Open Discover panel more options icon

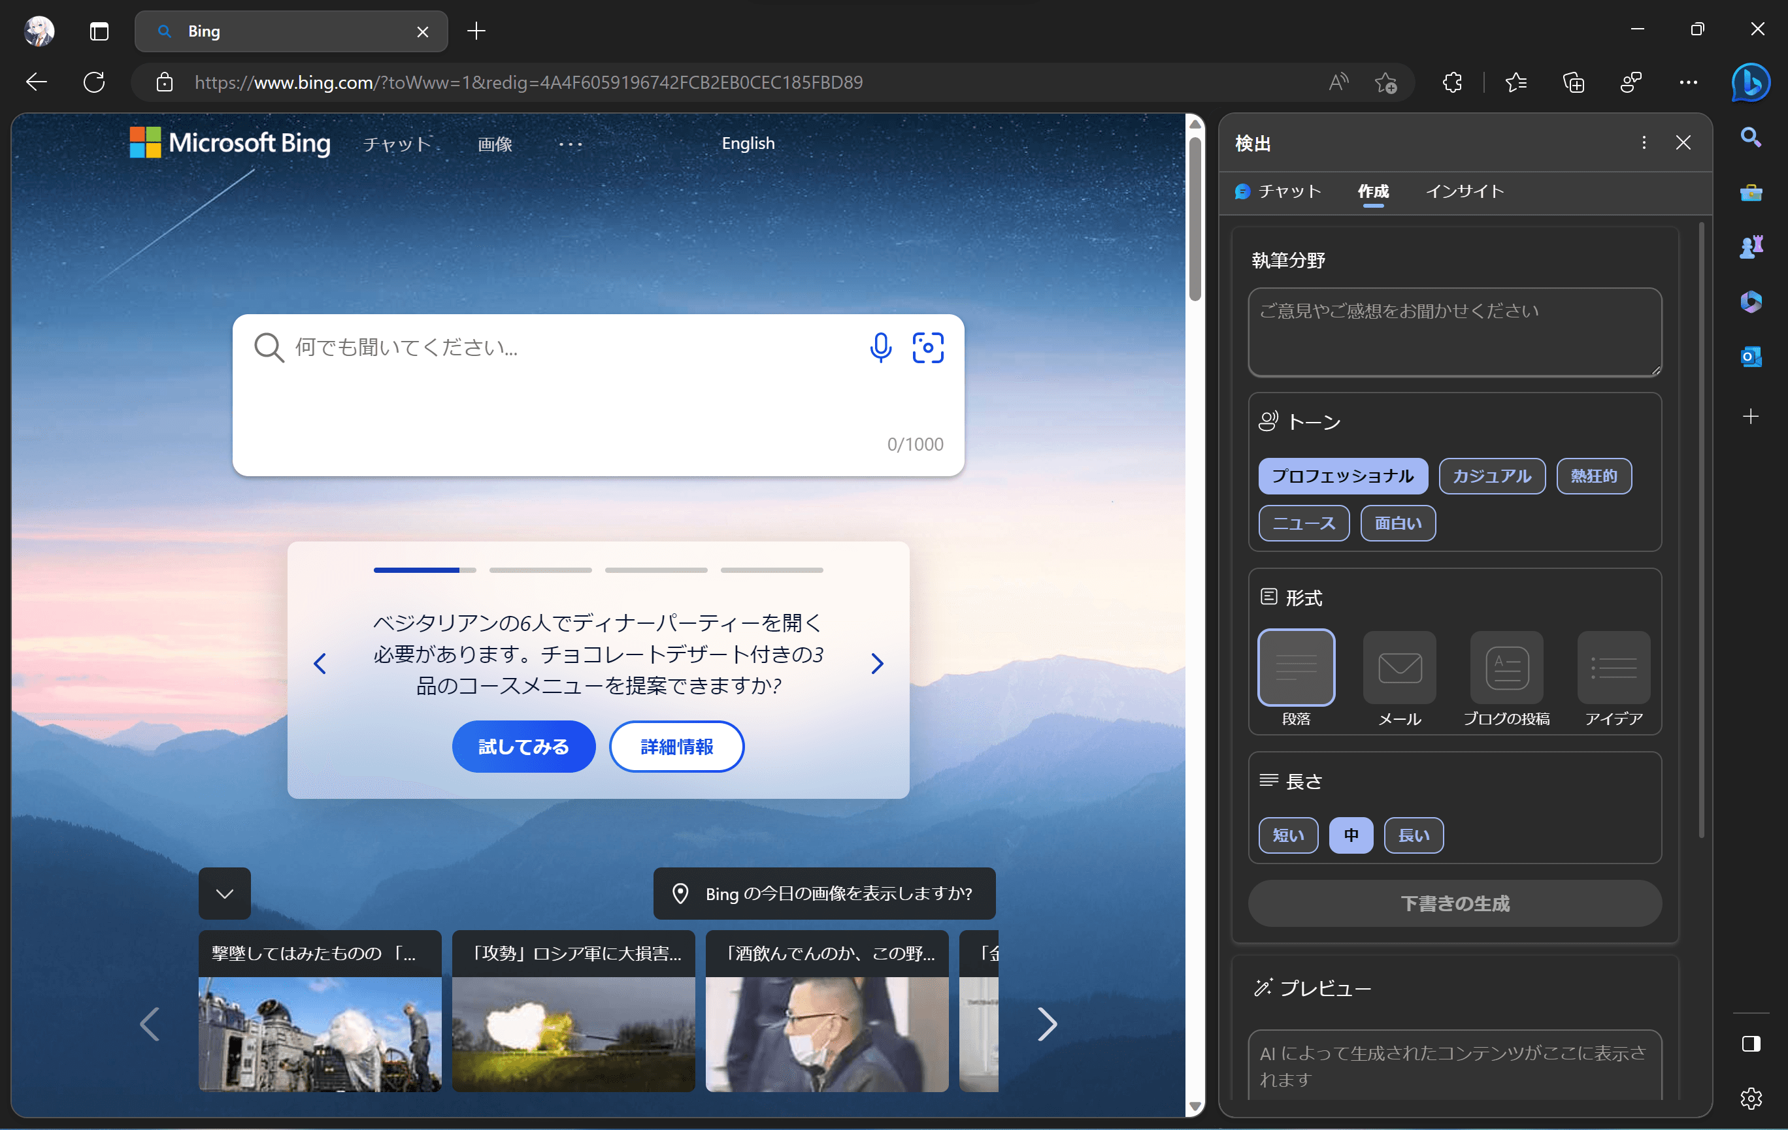pyautogui.click(x=1643, y=142)
